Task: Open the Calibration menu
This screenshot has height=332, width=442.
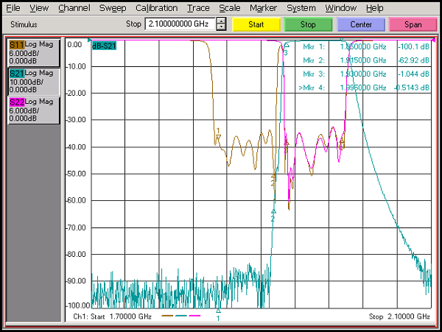Action: [157, 8]
